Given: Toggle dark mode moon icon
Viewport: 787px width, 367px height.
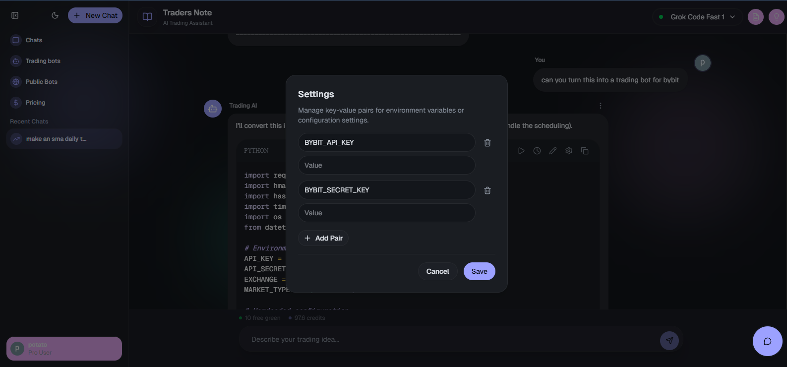Looking at the screenshot, I should [55, 15].
